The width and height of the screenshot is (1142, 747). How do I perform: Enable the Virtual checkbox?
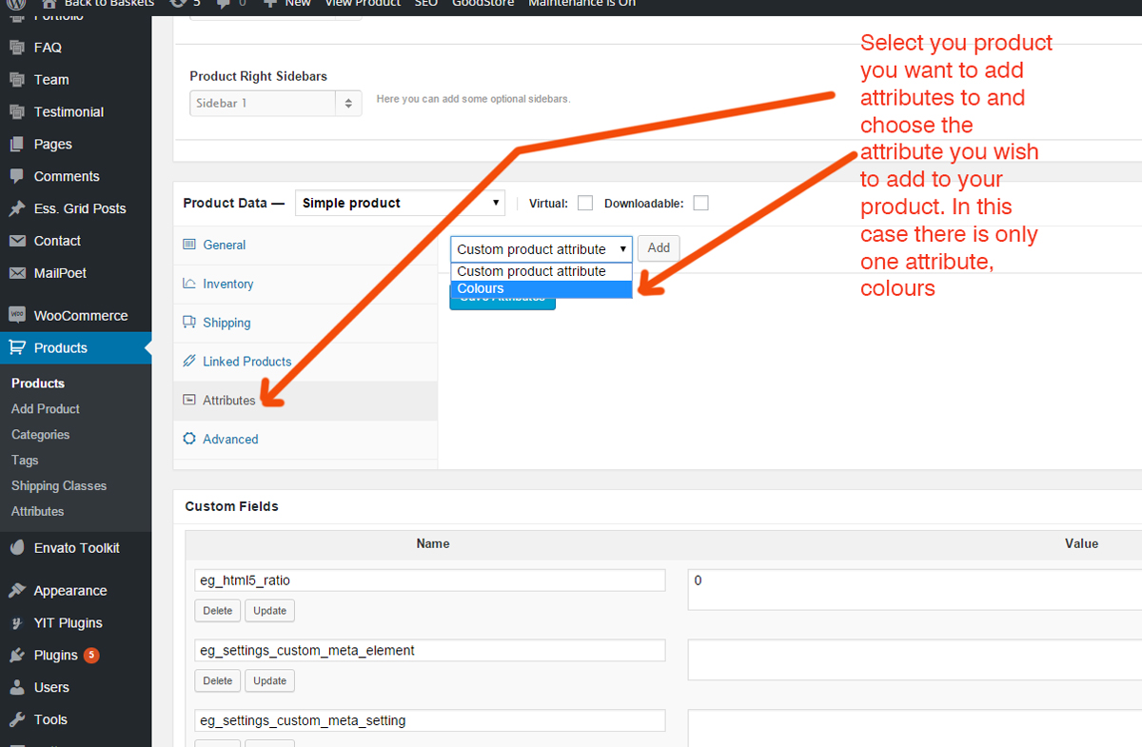[x=585, y=203]
